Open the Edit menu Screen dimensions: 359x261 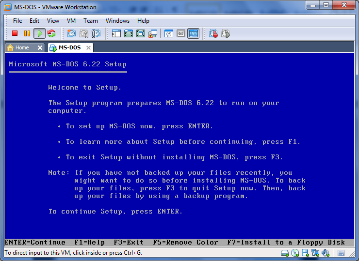pos(34,21)
